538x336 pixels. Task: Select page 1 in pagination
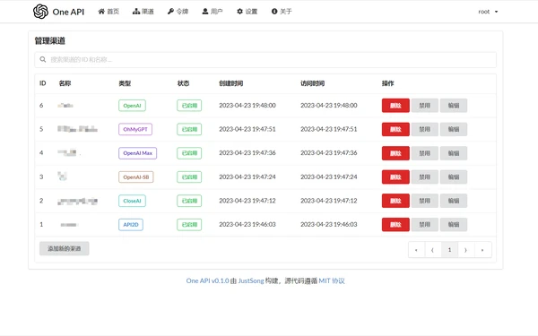[449, 250]
